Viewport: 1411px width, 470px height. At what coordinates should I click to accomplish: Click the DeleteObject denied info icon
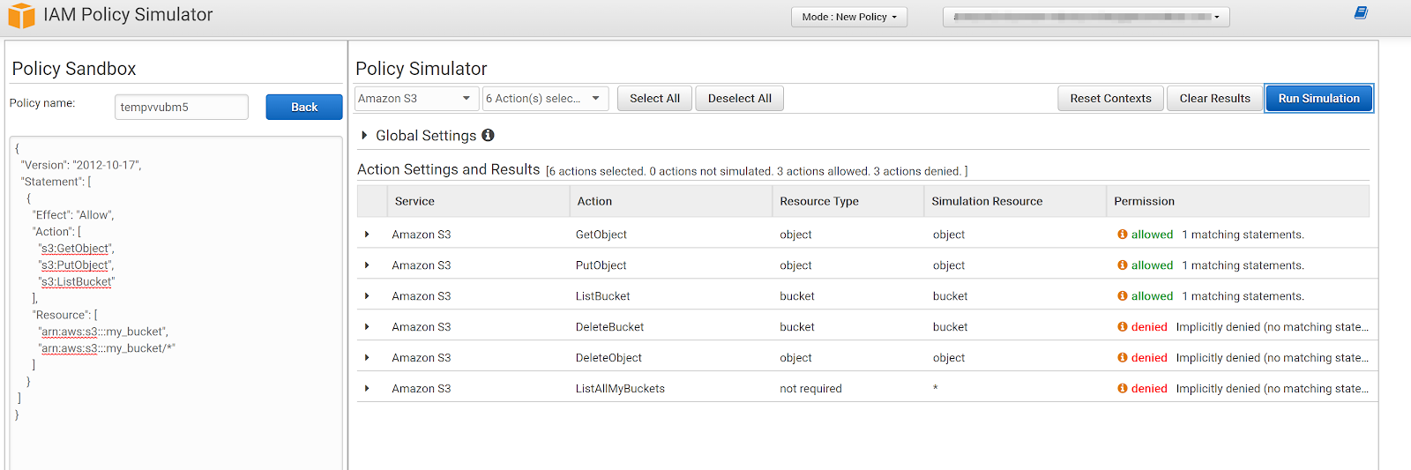coord(1123,358)
